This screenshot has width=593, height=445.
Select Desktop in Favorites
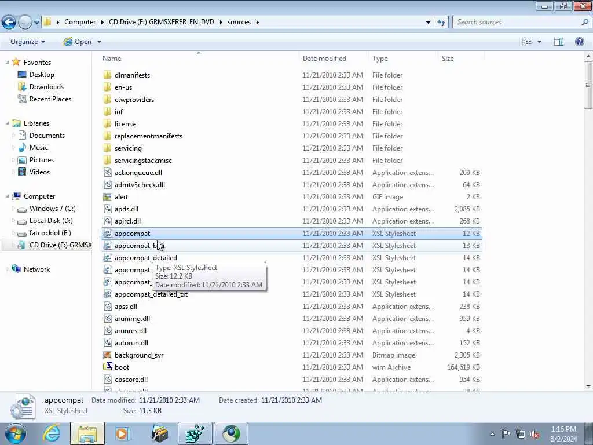42,75
